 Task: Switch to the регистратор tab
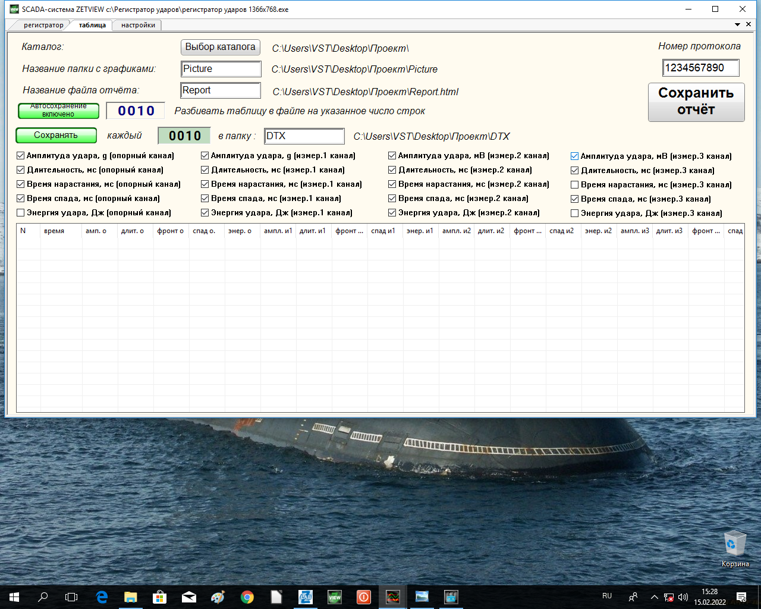[x=43, y=25]
